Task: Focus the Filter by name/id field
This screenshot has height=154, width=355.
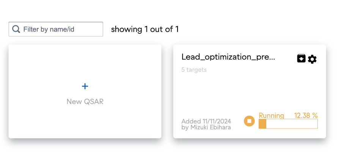Action: tap(61, 29)
